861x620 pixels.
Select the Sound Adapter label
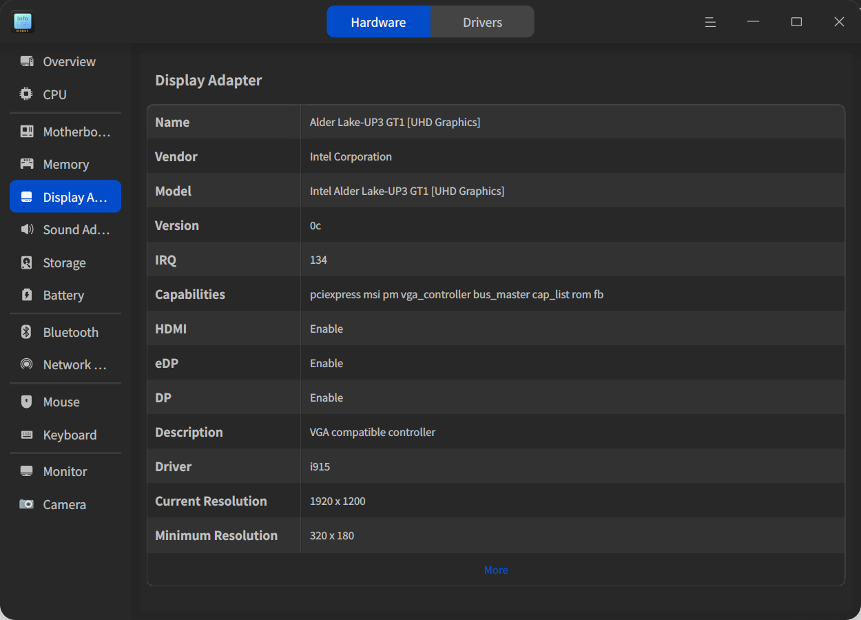(76, 229)
